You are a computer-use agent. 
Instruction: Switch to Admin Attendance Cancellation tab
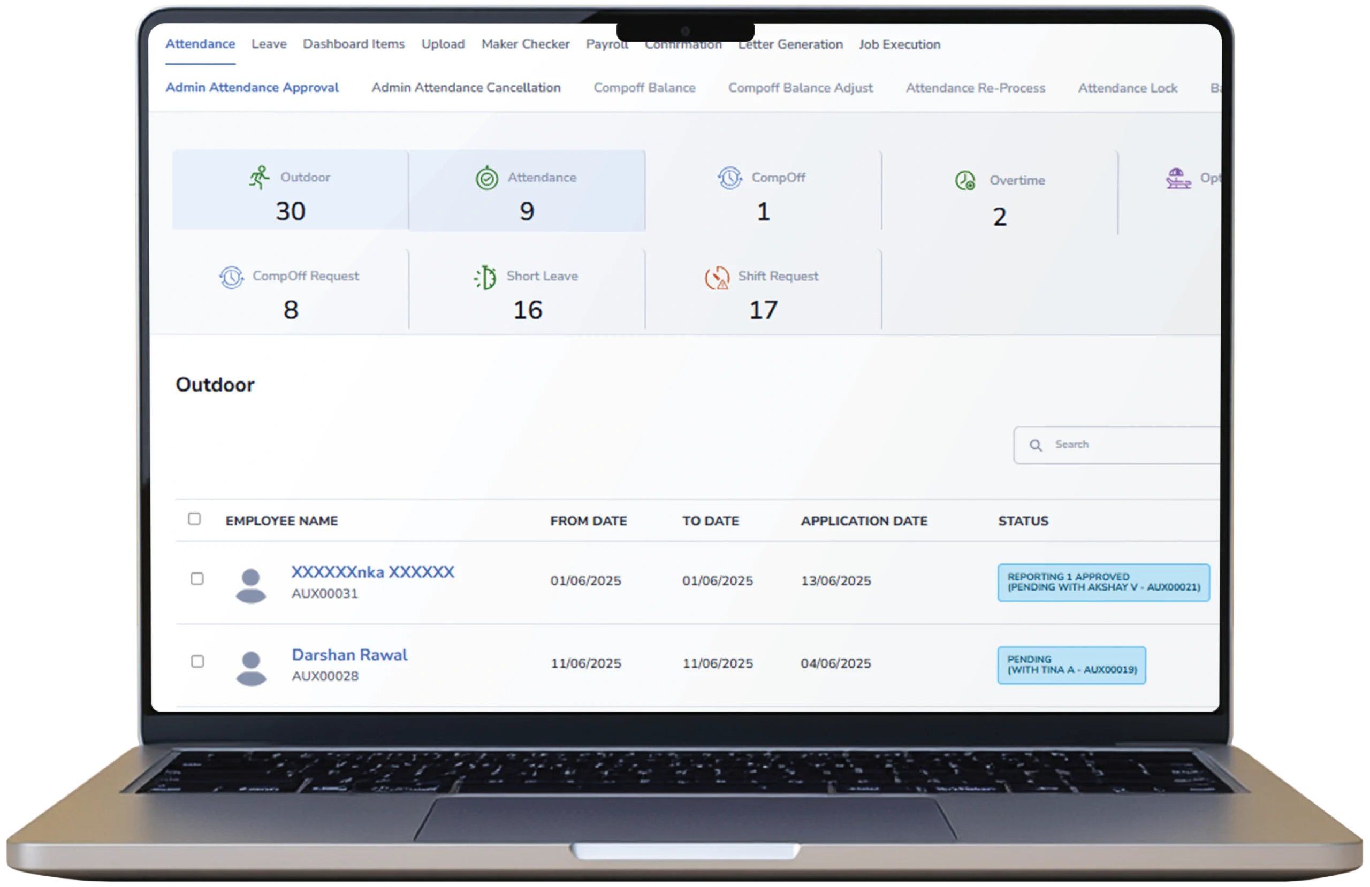[x=466, y=88]
